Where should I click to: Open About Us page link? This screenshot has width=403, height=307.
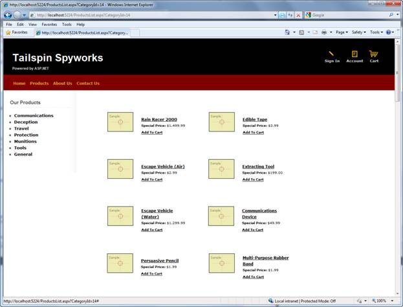63,83
